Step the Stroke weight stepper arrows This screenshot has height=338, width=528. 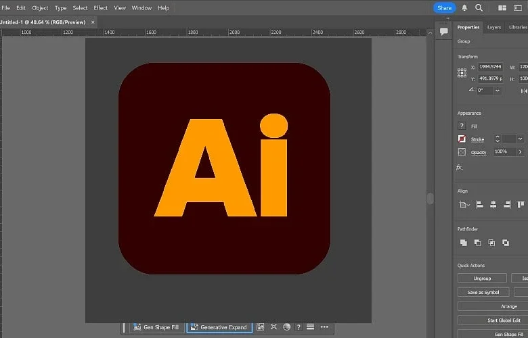coord(498,139)
